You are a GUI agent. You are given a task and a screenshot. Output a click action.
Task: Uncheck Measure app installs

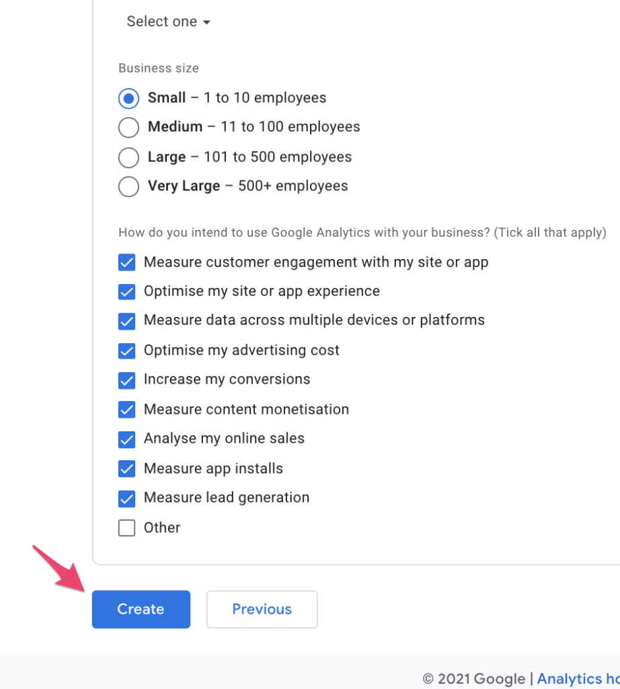point(127,468)
